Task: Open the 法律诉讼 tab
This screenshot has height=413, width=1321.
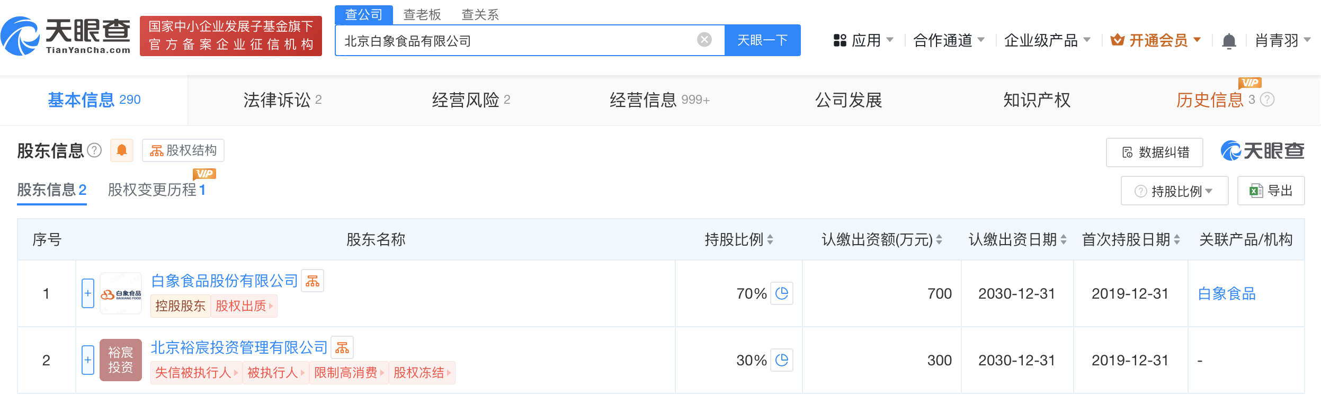Action: (282, 100)
